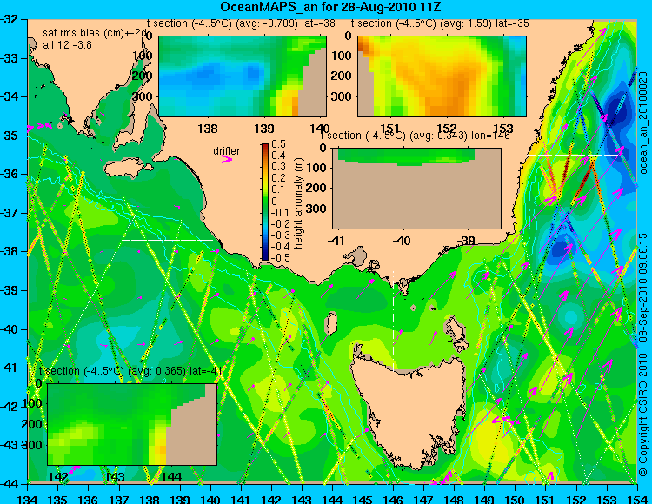Click the "t section (avg: 1.59) lat=-35" heading
The width and height of the screenshot is (652, 504).
440,23
